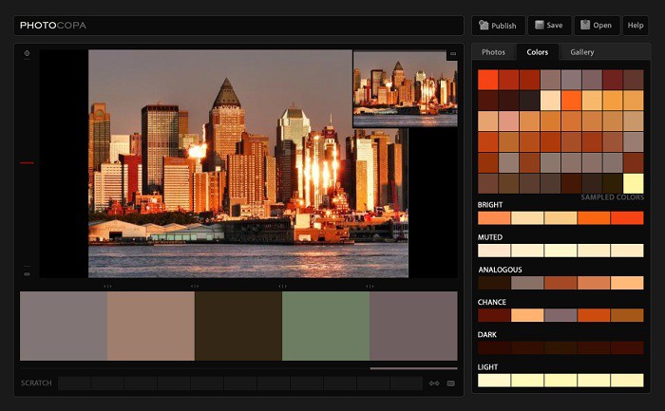Select the dark brown palette swatch
665x411 pixels.
tap(238, 326)
